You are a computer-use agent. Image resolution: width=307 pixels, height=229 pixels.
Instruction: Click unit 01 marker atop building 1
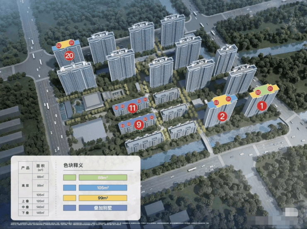coord(270,89)
